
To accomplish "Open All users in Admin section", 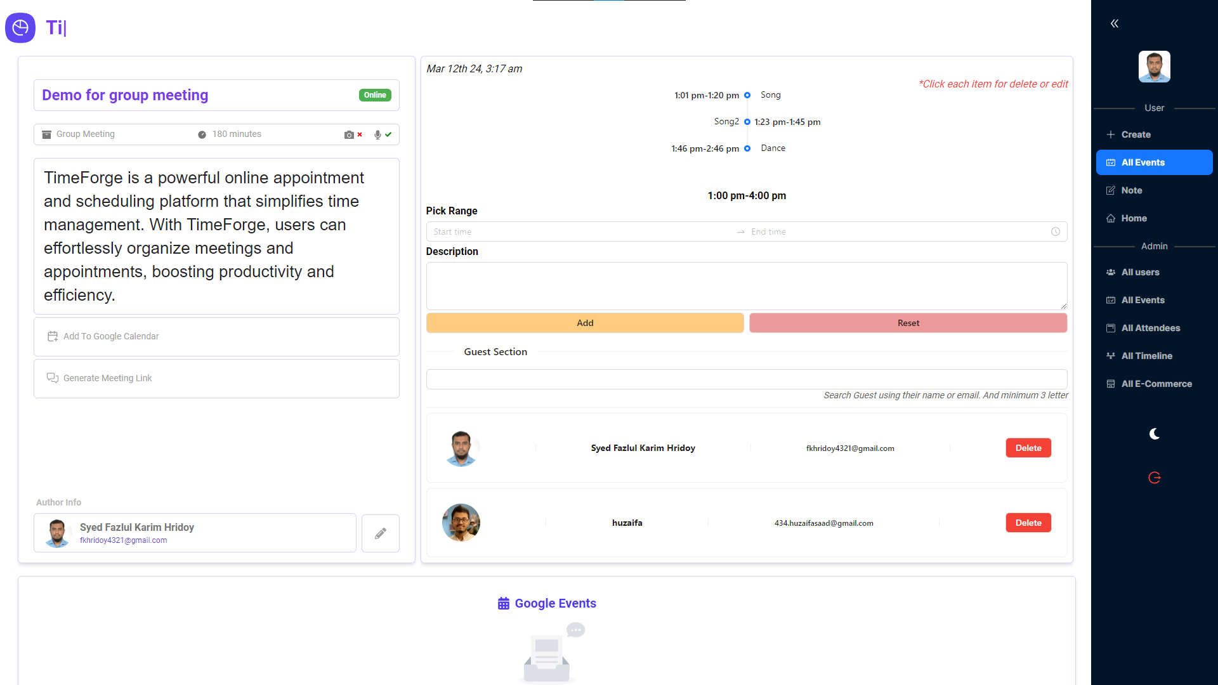I will [1140, 272].
